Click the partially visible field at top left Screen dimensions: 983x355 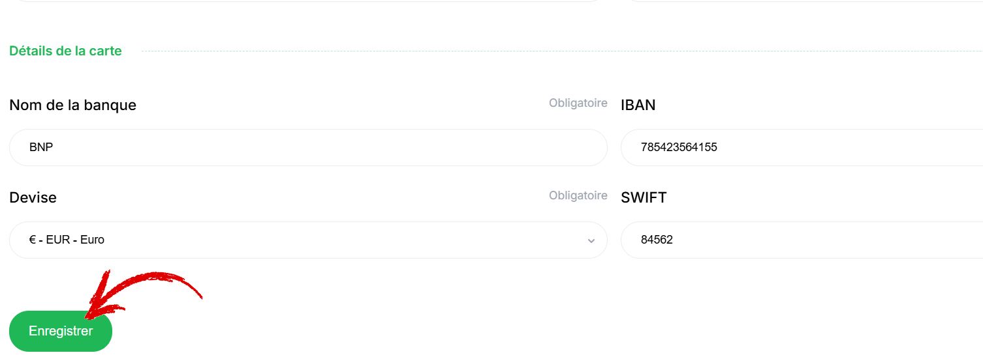click(308, 1)
